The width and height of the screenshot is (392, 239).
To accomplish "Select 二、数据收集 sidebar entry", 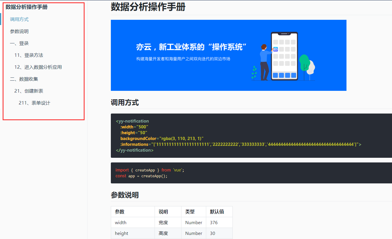I will point(24,79).
